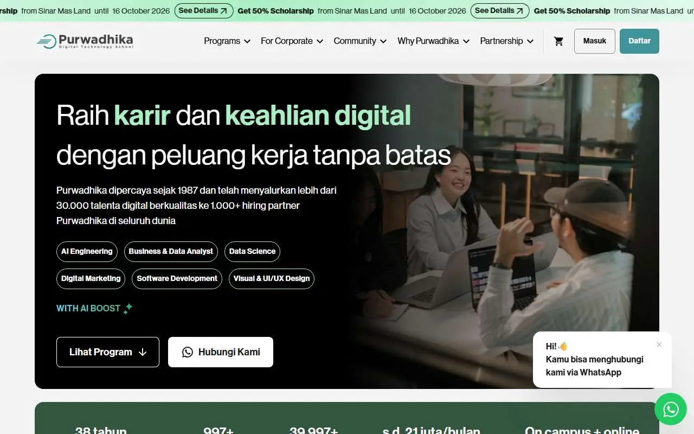Expand the Partnership dropdown
Viewport: 694px width, 434px height.
coord(507,41)
